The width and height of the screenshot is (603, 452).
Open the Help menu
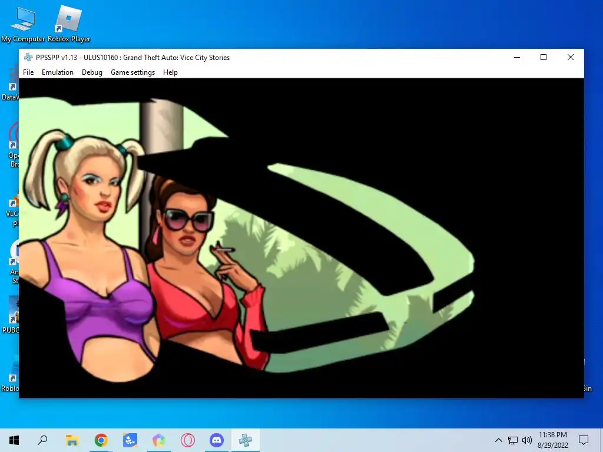(170, 72)
